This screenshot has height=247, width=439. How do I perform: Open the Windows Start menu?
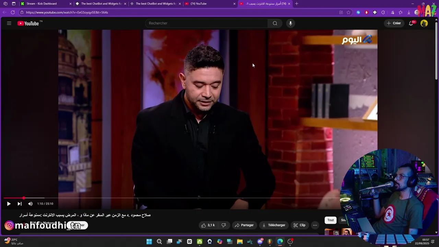coord(149,242)
